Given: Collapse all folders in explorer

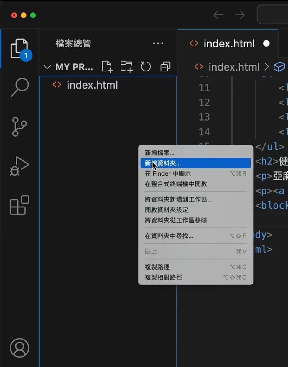Looking at the screenshot, I should coord(165,67).
